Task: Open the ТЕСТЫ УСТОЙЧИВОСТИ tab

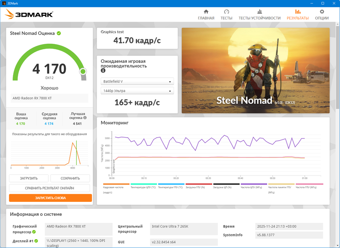Action: 259,18
